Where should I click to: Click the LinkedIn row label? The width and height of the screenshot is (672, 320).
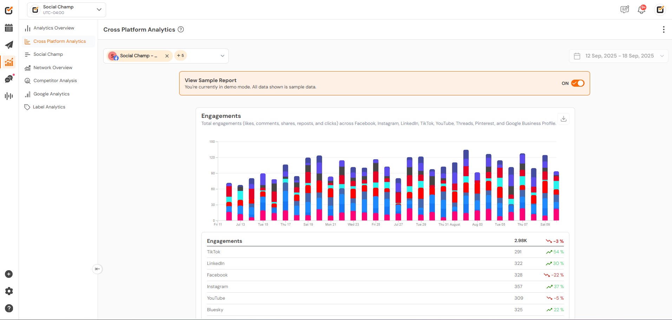pyautogui.click(x=216, y=264)
